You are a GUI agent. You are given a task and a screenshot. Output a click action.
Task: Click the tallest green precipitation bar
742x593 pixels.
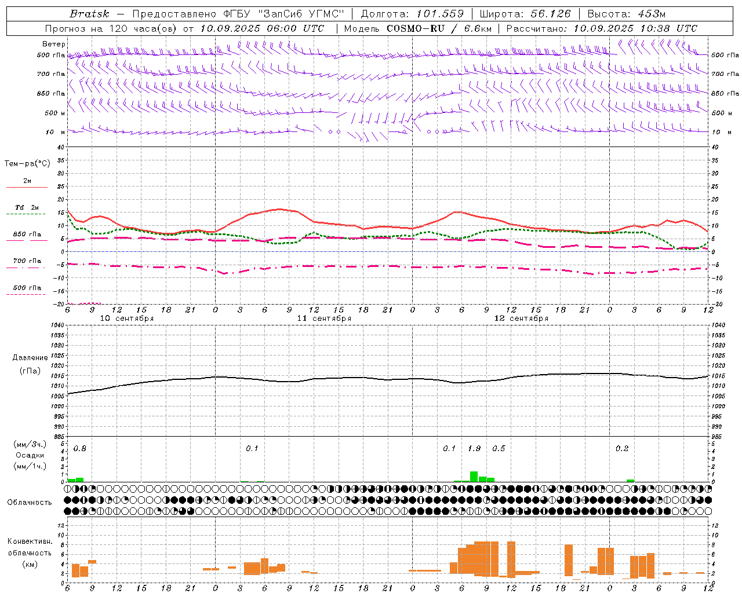(474, 477)
